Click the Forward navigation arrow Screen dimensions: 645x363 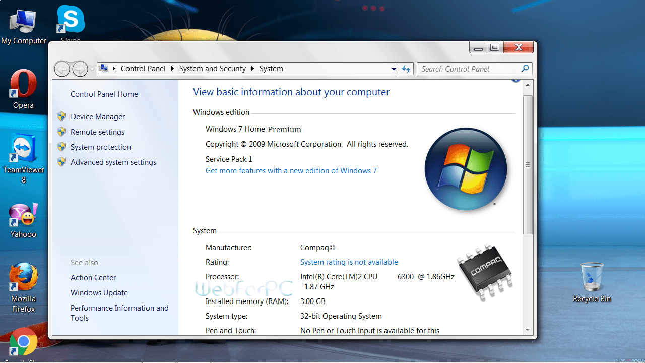(x=80, y=69)
